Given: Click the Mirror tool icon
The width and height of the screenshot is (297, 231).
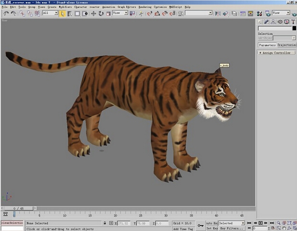Looking at the screenshot, I should [218, 13].
